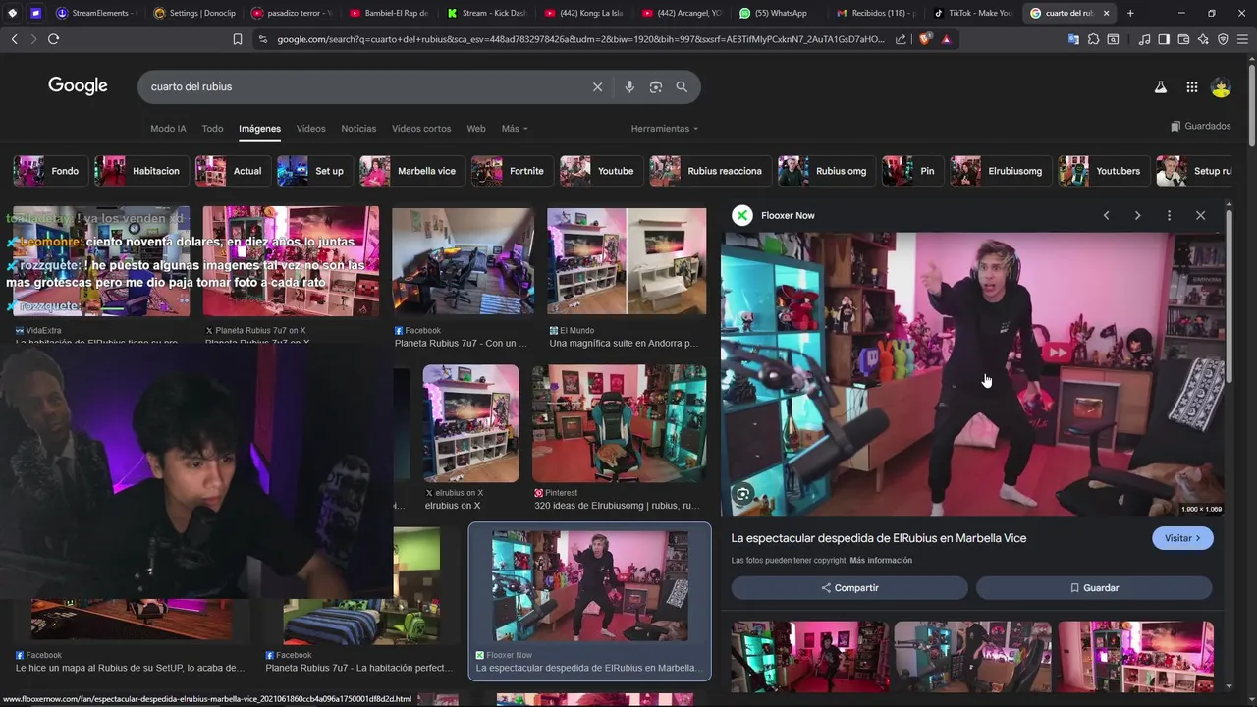Image resolution: width=1257 pixels, height=707 pixels.
Task: Search by image with Lens icon
Action: tap(656, 86)
